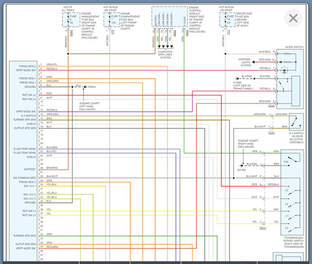This screenshot has height=264, width=312.
Task: Click the ROT SW L3 pin label
Action: coord(29,215)
